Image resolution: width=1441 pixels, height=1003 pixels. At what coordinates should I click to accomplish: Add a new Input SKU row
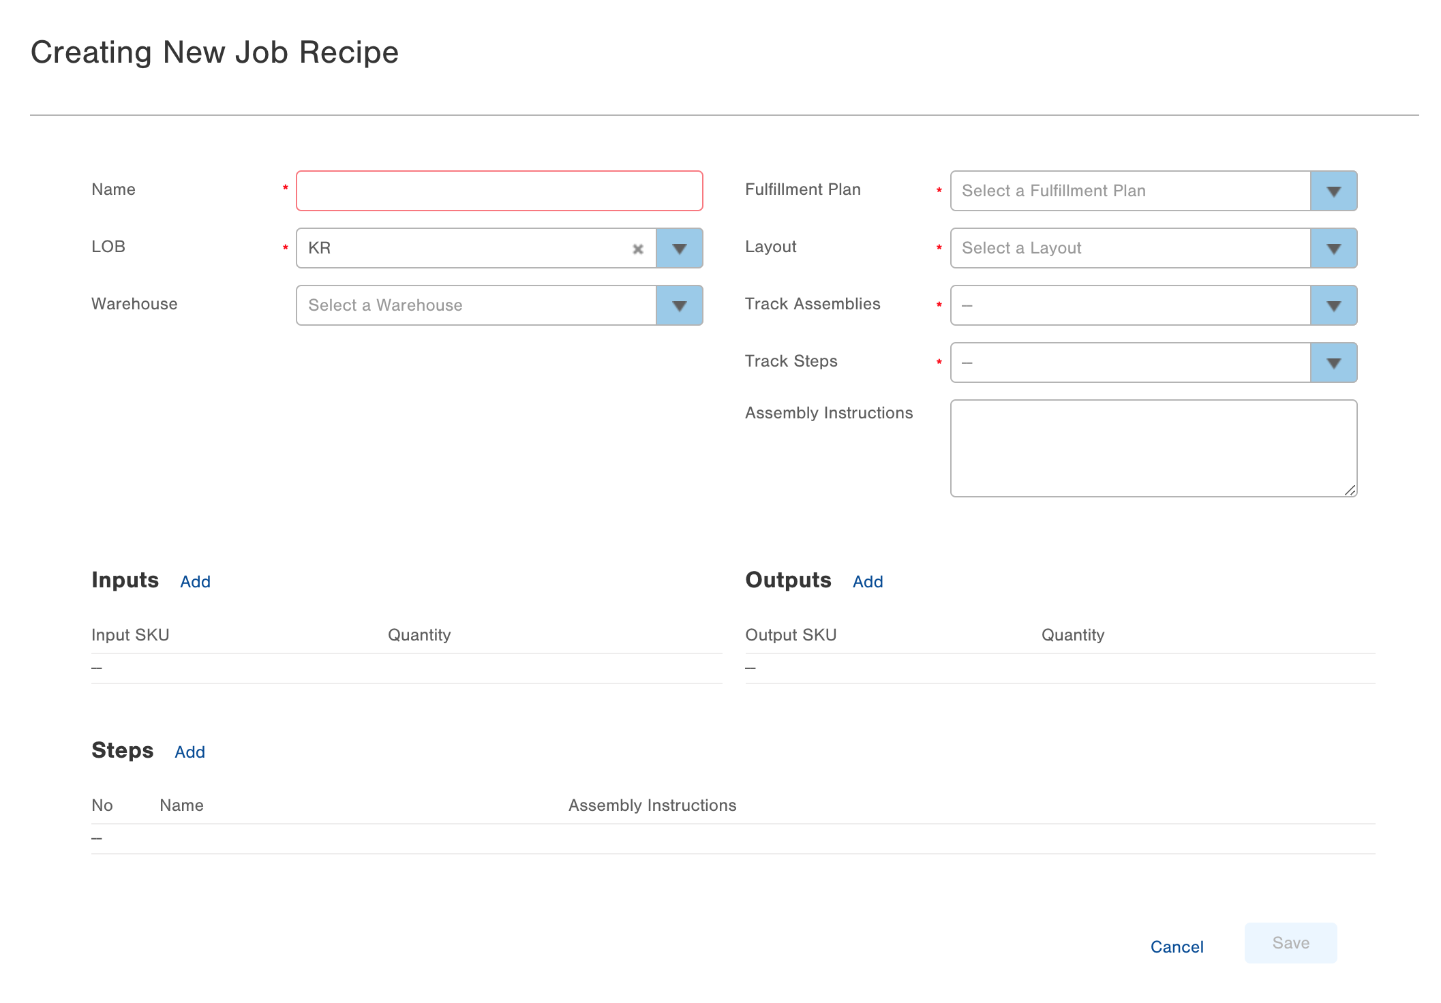point(195,582)
